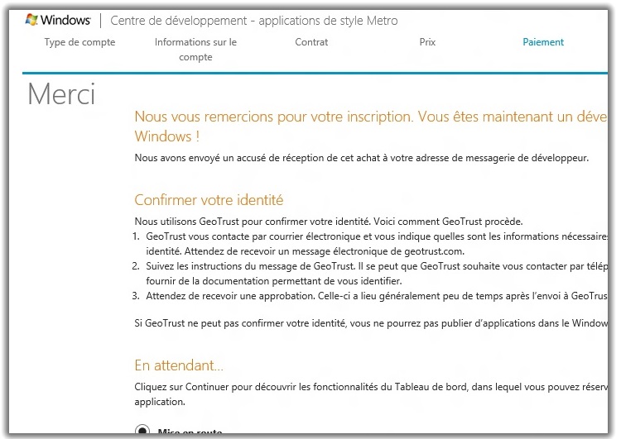Go to the Prix step

point(427,42)
